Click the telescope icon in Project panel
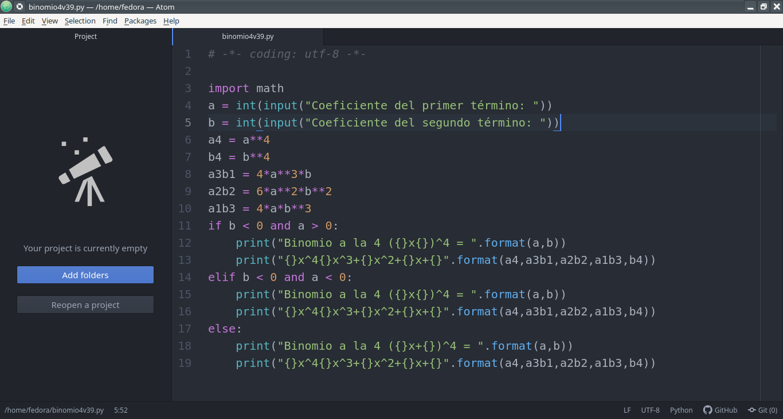The width and height of the screenshot is (783, 419). pos(86,172)
